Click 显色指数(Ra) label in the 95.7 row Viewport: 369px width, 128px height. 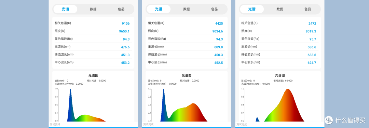(250, 39)
